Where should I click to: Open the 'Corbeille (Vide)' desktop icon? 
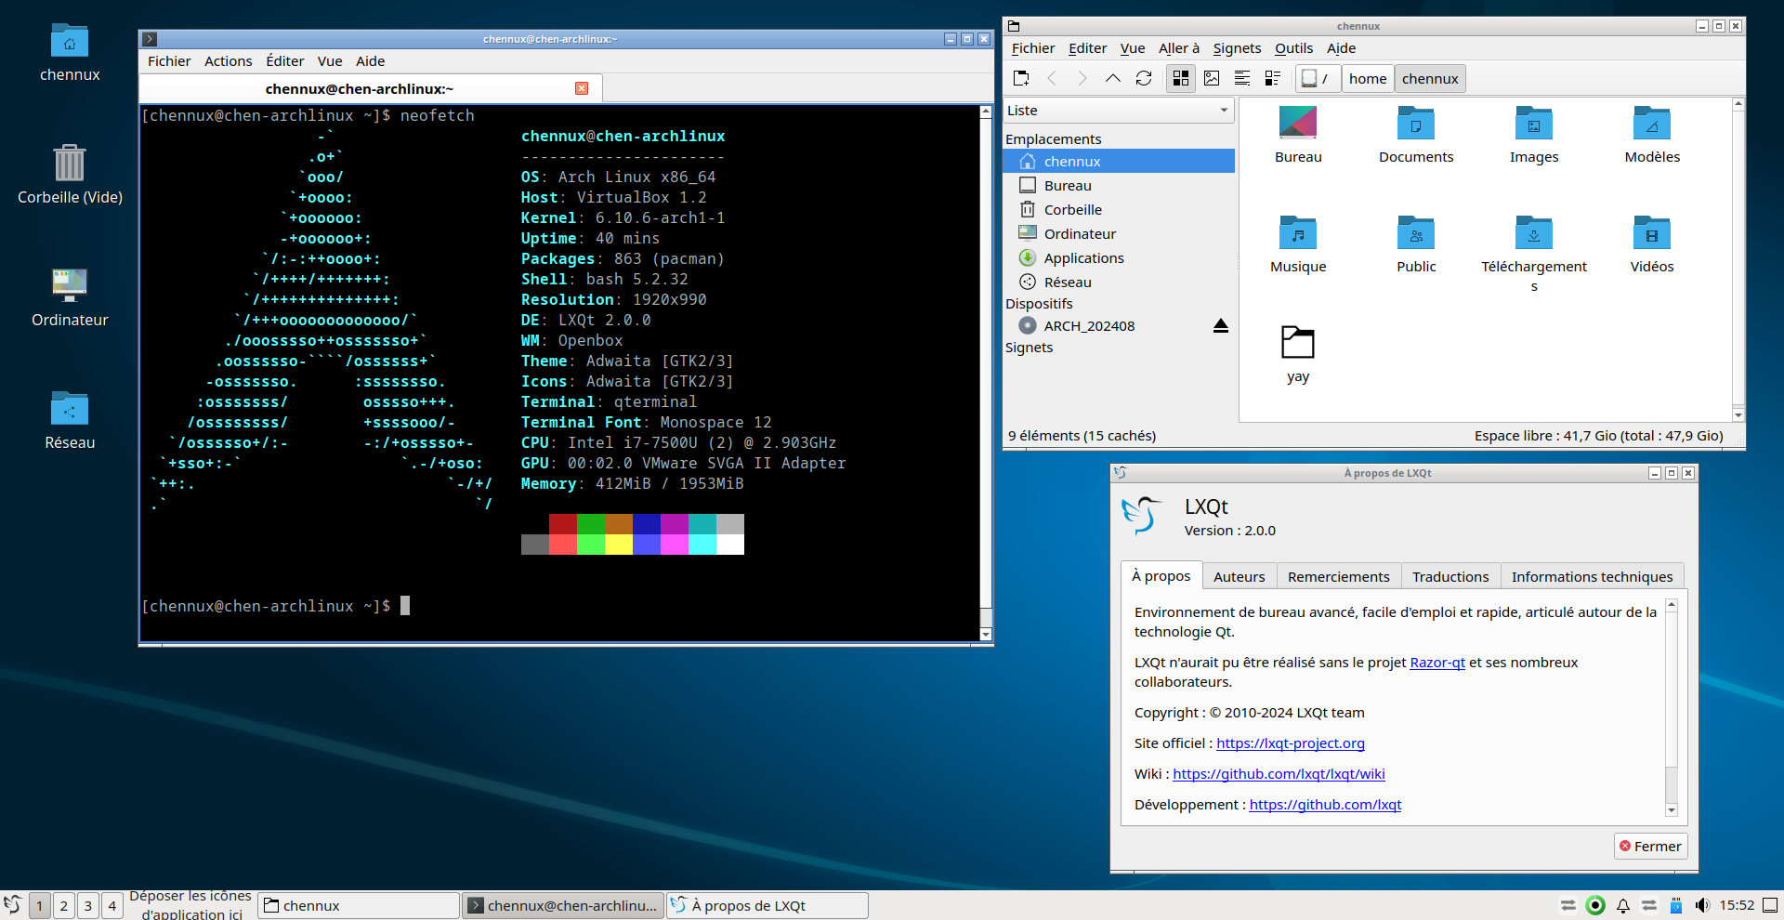70,174
